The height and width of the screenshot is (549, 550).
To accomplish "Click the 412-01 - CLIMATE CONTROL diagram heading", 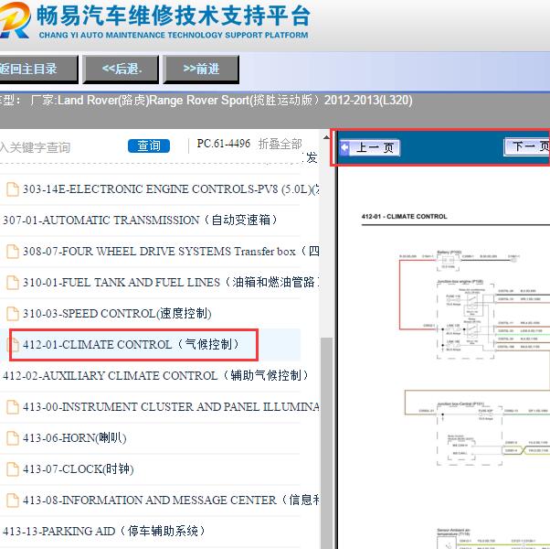I will (x=405, y=216).
